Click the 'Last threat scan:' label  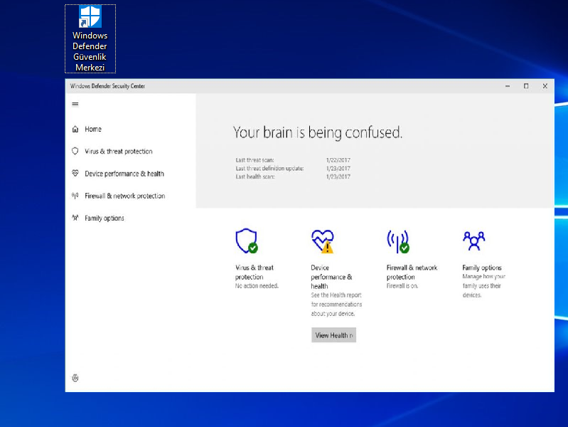(254, 160)
